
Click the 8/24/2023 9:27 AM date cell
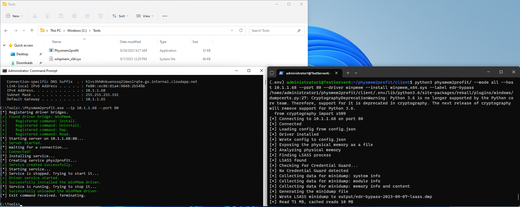134,51
